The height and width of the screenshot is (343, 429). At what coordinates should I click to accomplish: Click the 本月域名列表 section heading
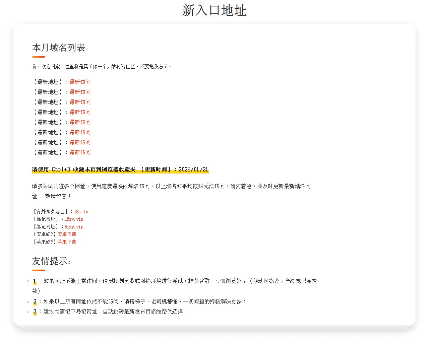click(x=59, y=48)
